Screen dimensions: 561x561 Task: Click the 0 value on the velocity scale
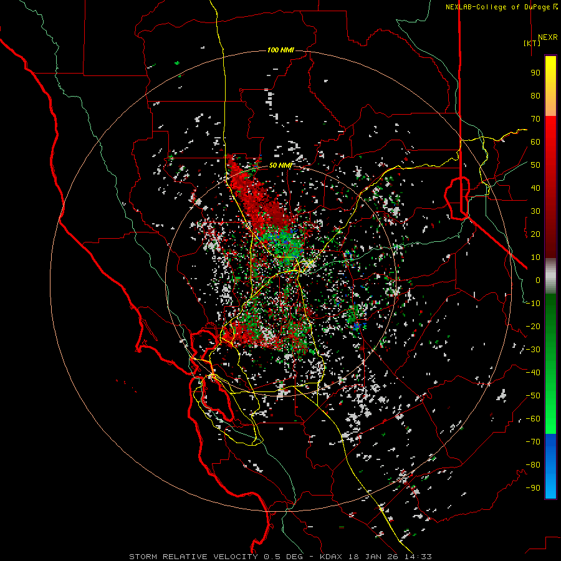coord(538,280)
